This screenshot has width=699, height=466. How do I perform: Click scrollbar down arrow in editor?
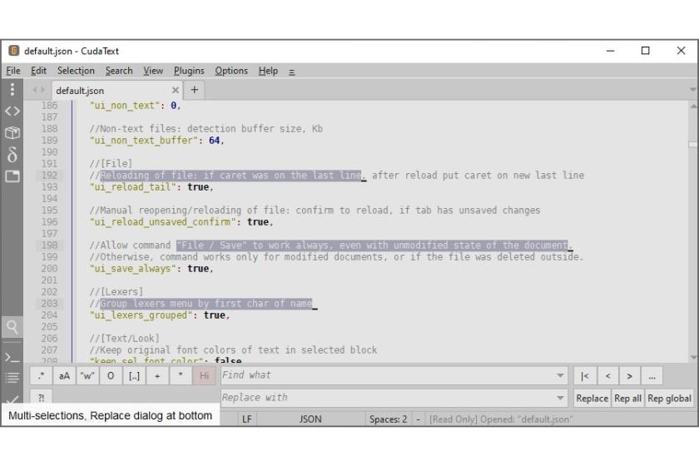692,357
